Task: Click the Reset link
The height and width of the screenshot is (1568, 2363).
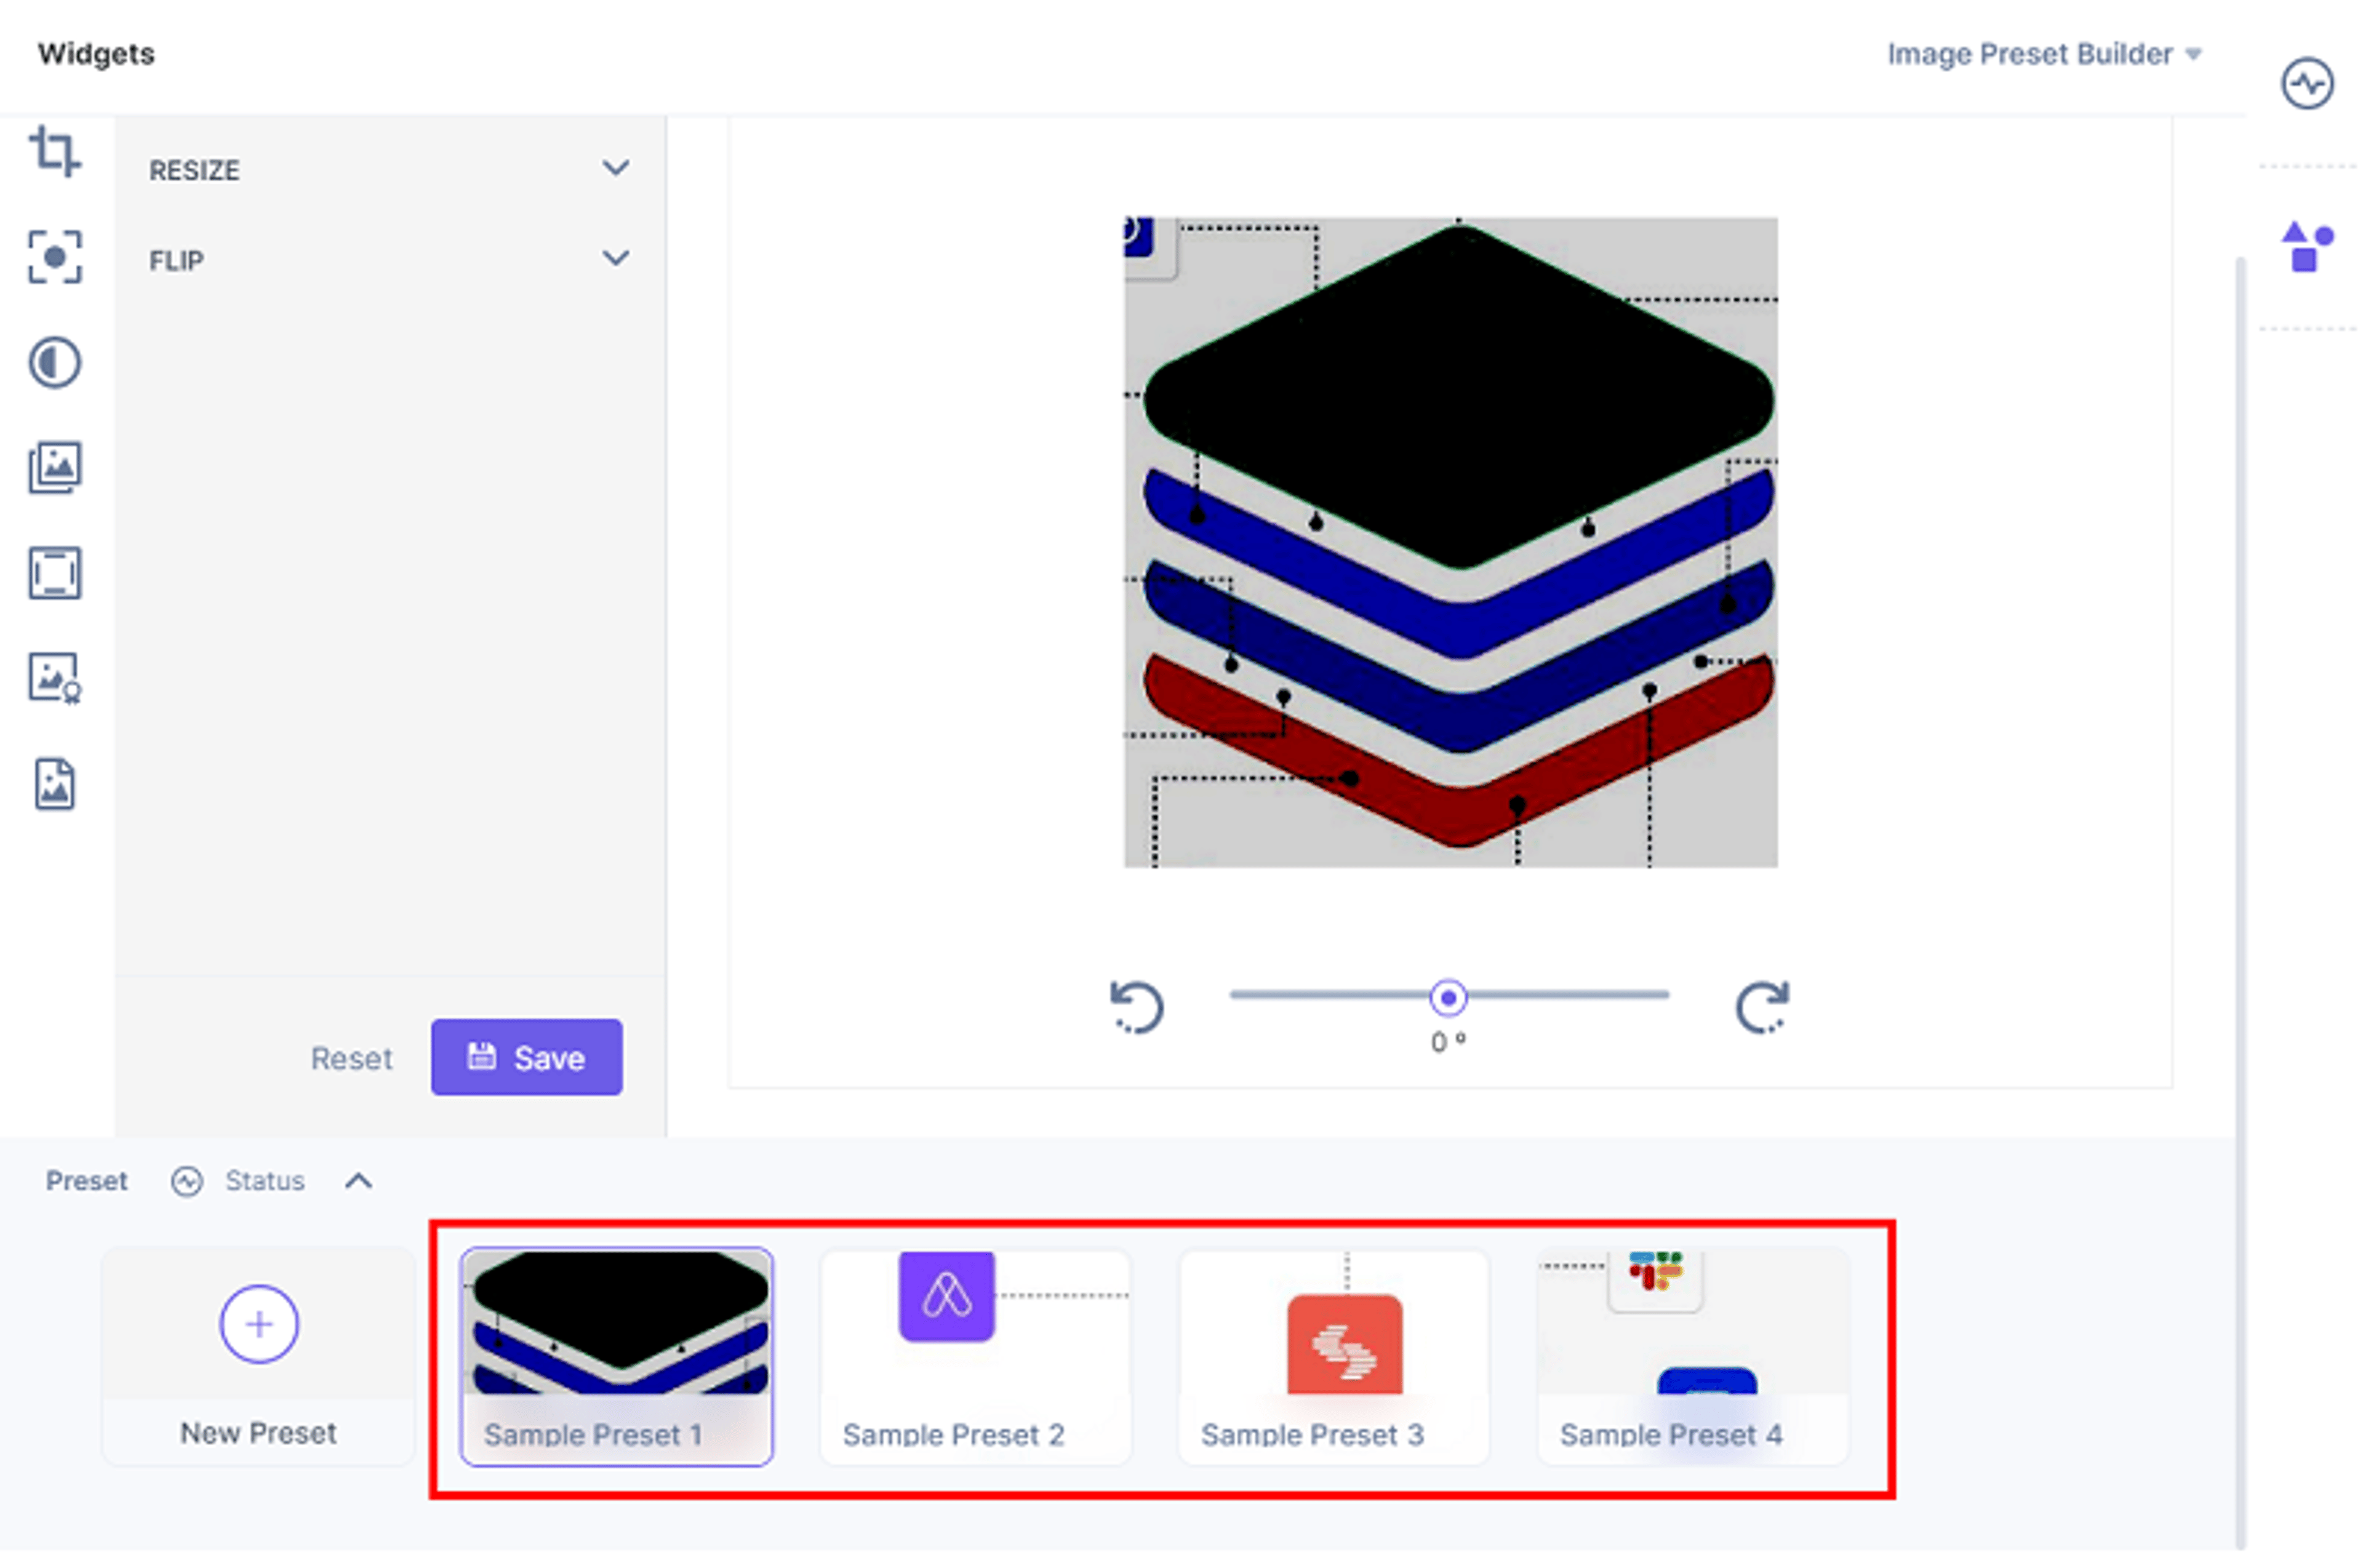Action: coord(352,1059)
